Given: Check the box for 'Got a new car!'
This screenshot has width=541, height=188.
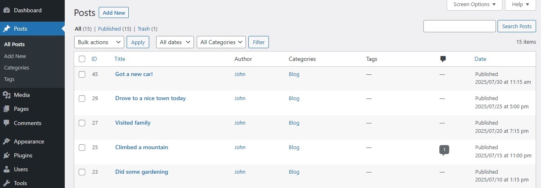Looking at the screenshot, I should point(82,74).
